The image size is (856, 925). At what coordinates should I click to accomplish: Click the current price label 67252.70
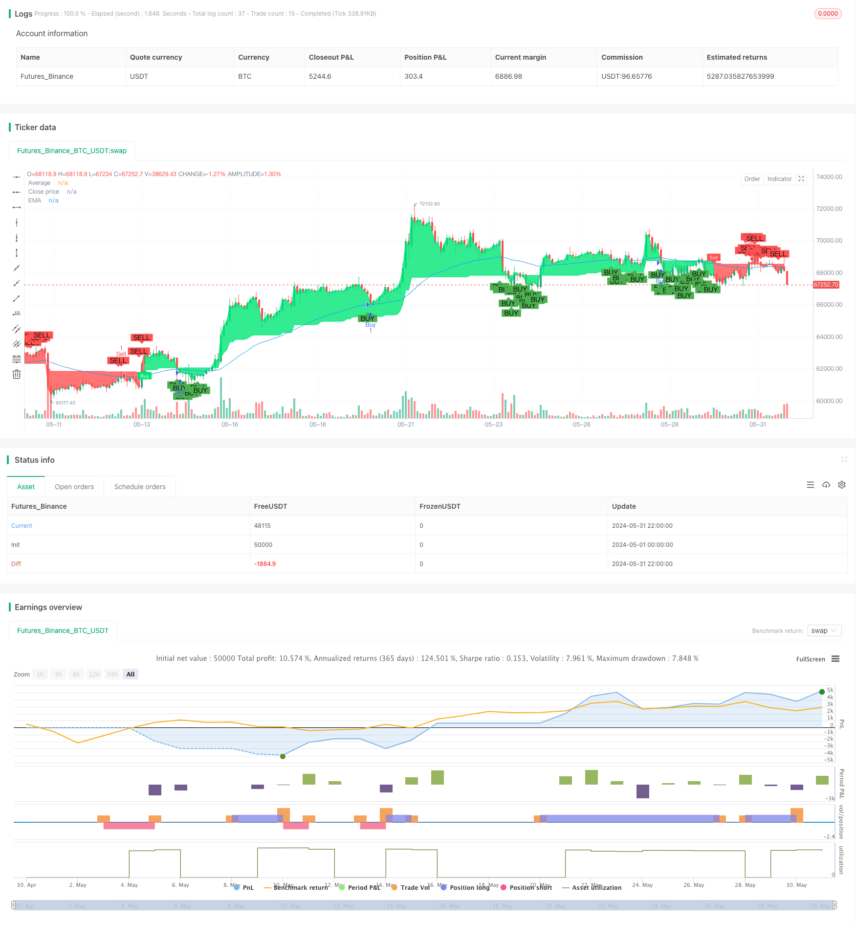(826, 285)
